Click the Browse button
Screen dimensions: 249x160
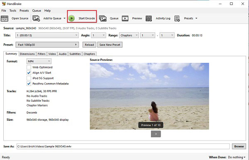239,146
